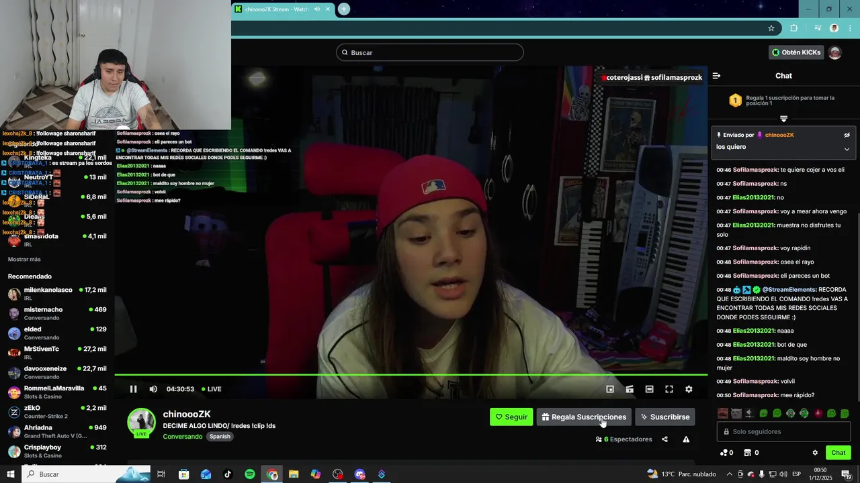Click the Suscribirse button
Viewport: 860px width, 483px height.
665,417
